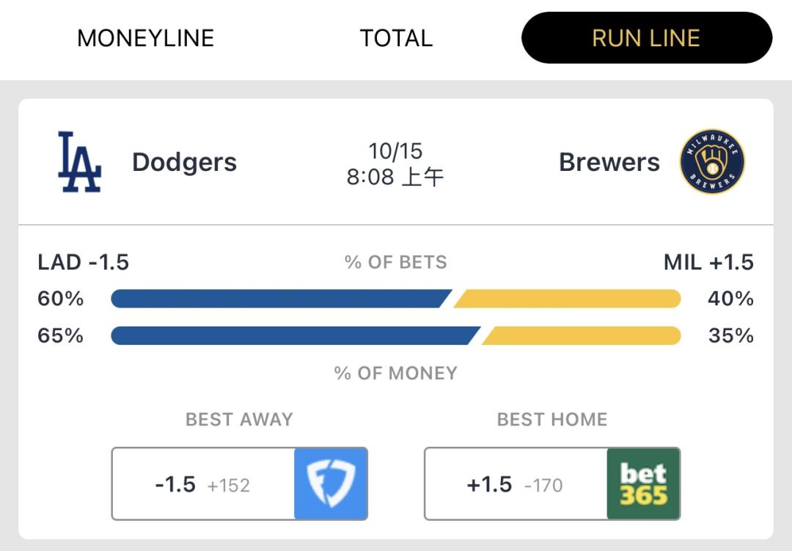The image size is (792, 551).
Task: Choose best home odds +1.5 -170
Action: [x=516, y=484]
